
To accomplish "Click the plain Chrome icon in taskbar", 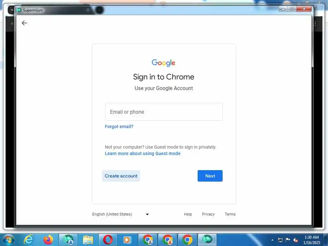I will [187, 240].
